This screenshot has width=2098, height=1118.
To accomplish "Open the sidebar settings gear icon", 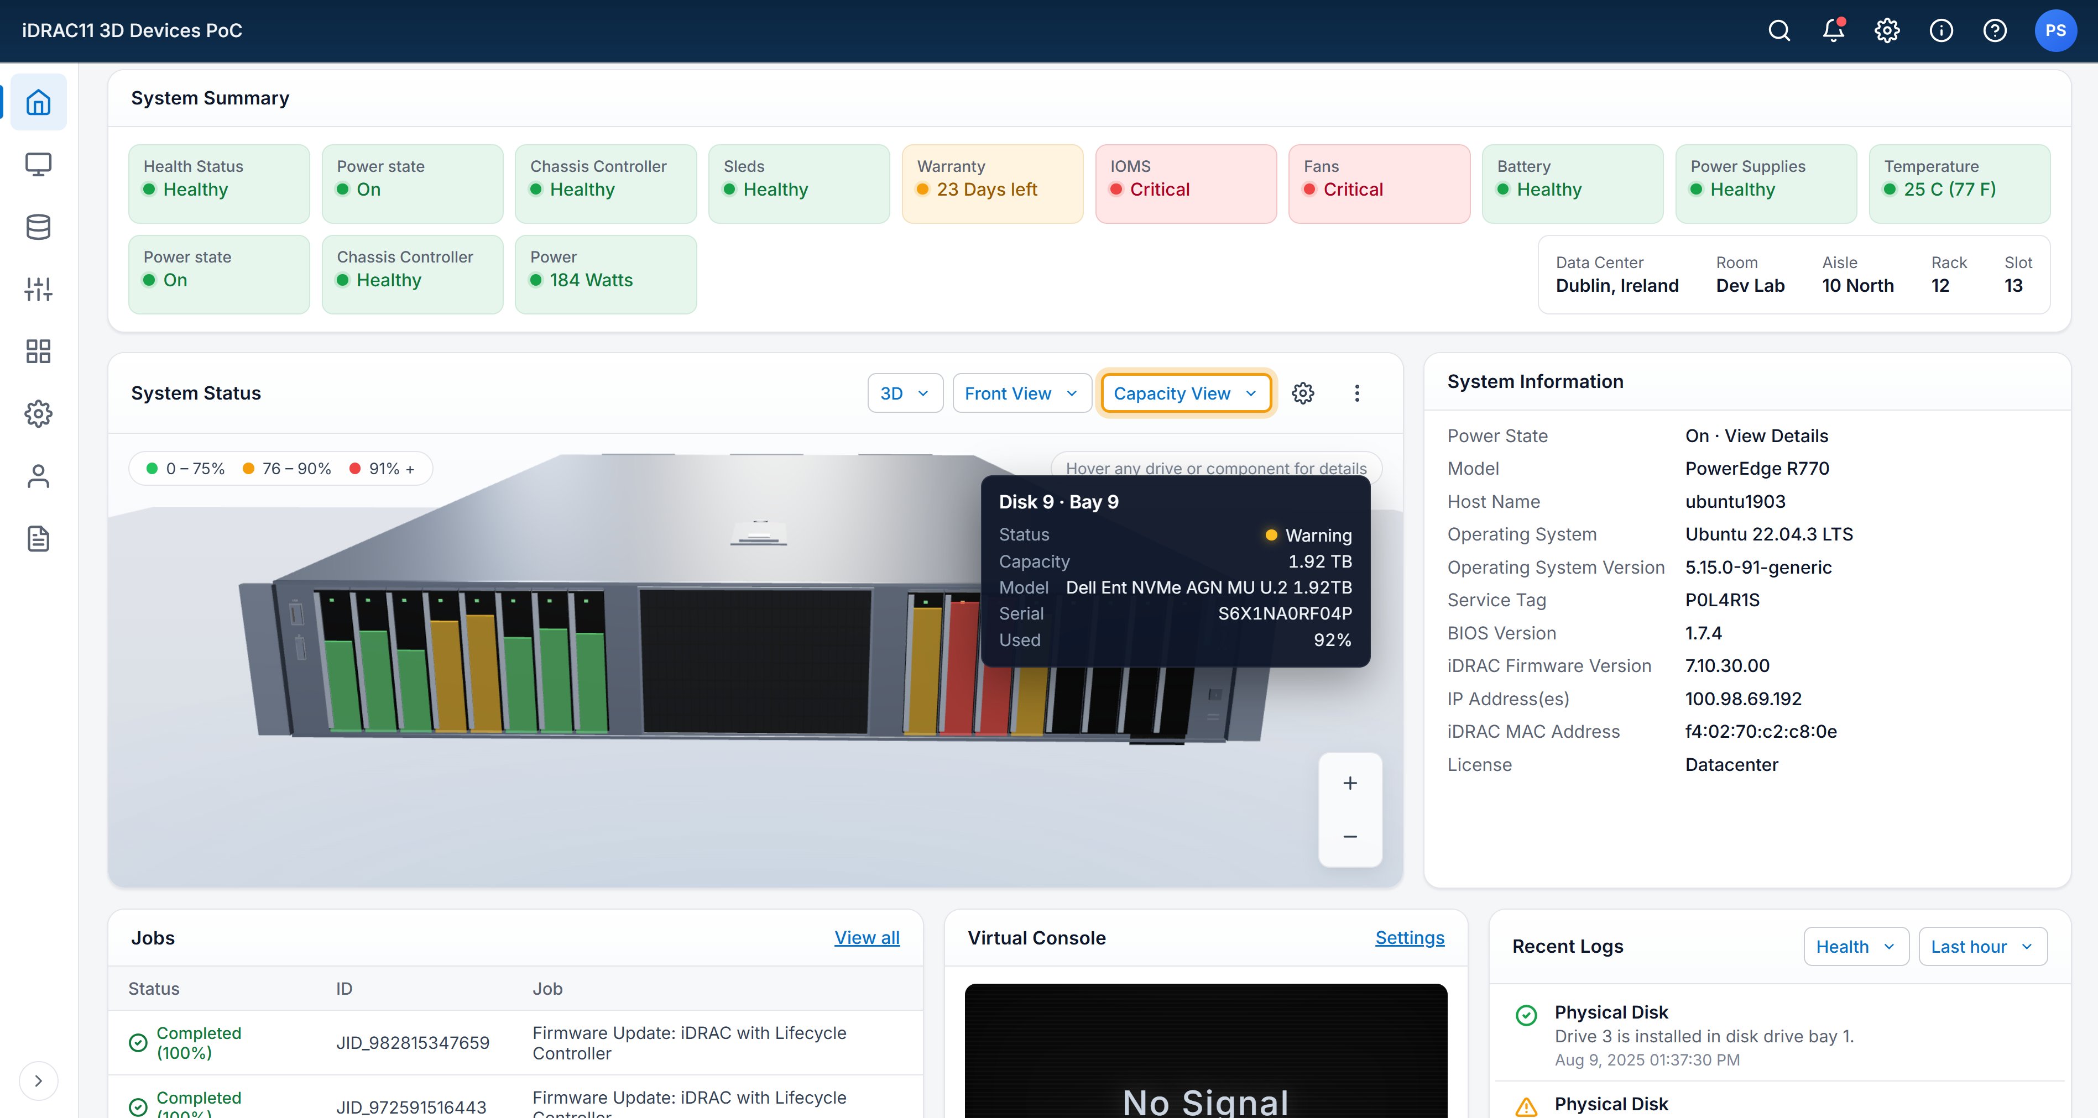I will pos(38,414).
